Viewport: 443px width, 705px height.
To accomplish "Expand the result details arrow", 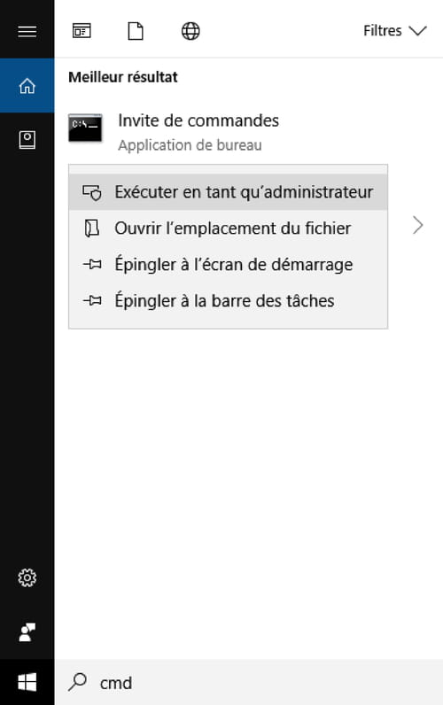I will (x=418, y=225).
